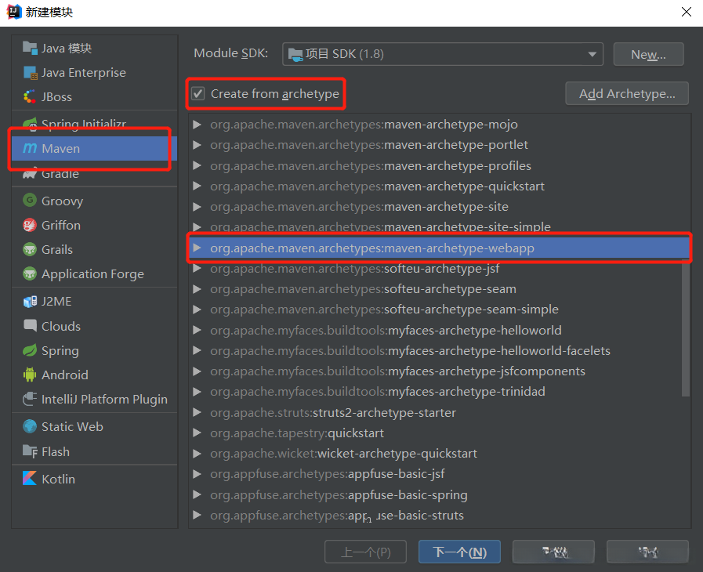Expand the softeu-archetype-seam node arrow
The width and height of the screenshot is (703, 572).
point(197,289)
